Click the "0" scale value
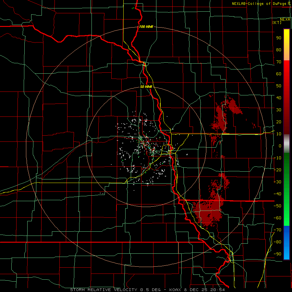Viewport: 292px width, 292px height. 280,146
